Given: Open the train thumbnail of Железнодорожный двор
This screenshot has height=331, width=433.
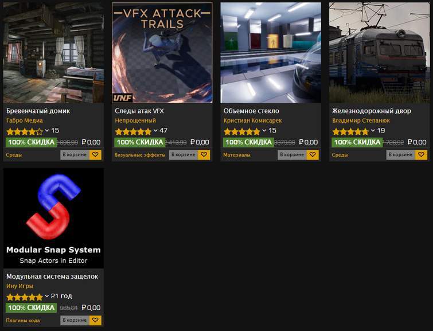Looking at the screenshot, I should (x=378, y=53).
